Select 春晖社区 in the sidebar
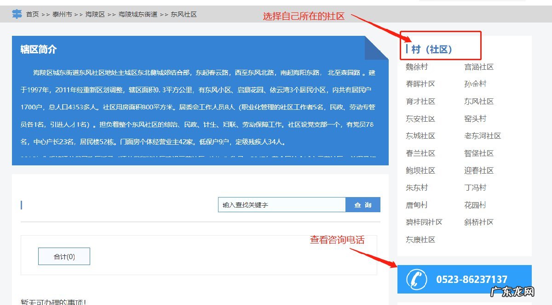The height and width of the screenshot is (305, 552). click(421, 84)
